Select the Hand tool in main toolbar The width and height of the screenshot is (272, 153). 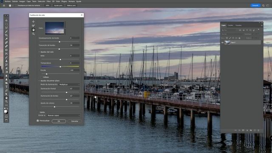click(6, 98)
